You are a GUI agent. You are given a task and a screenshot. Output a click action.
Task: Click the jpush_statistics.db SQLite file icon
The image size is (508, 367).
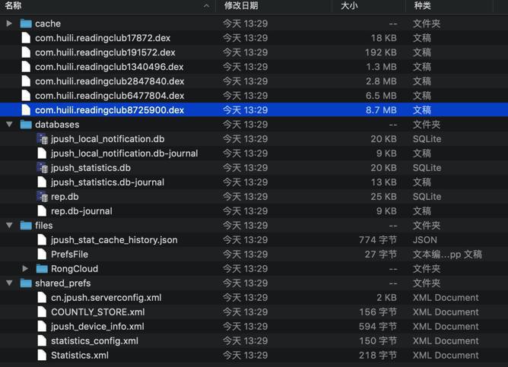[42, 168]
